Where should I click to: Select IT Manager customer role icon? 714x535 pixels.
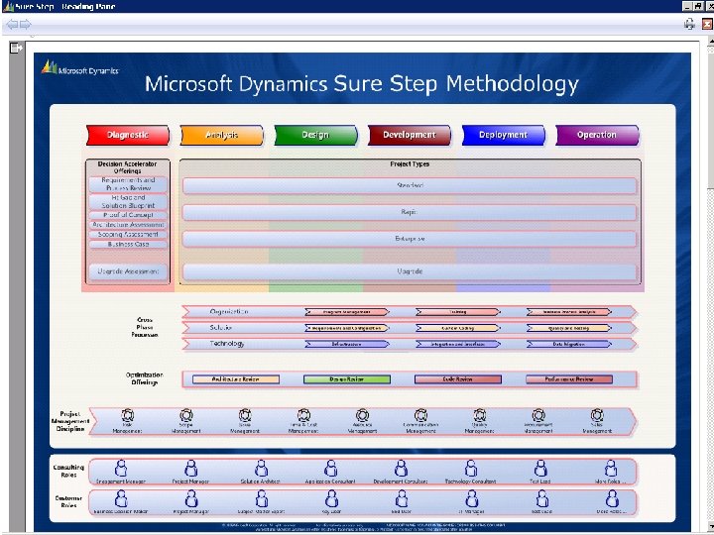point(472,499)
